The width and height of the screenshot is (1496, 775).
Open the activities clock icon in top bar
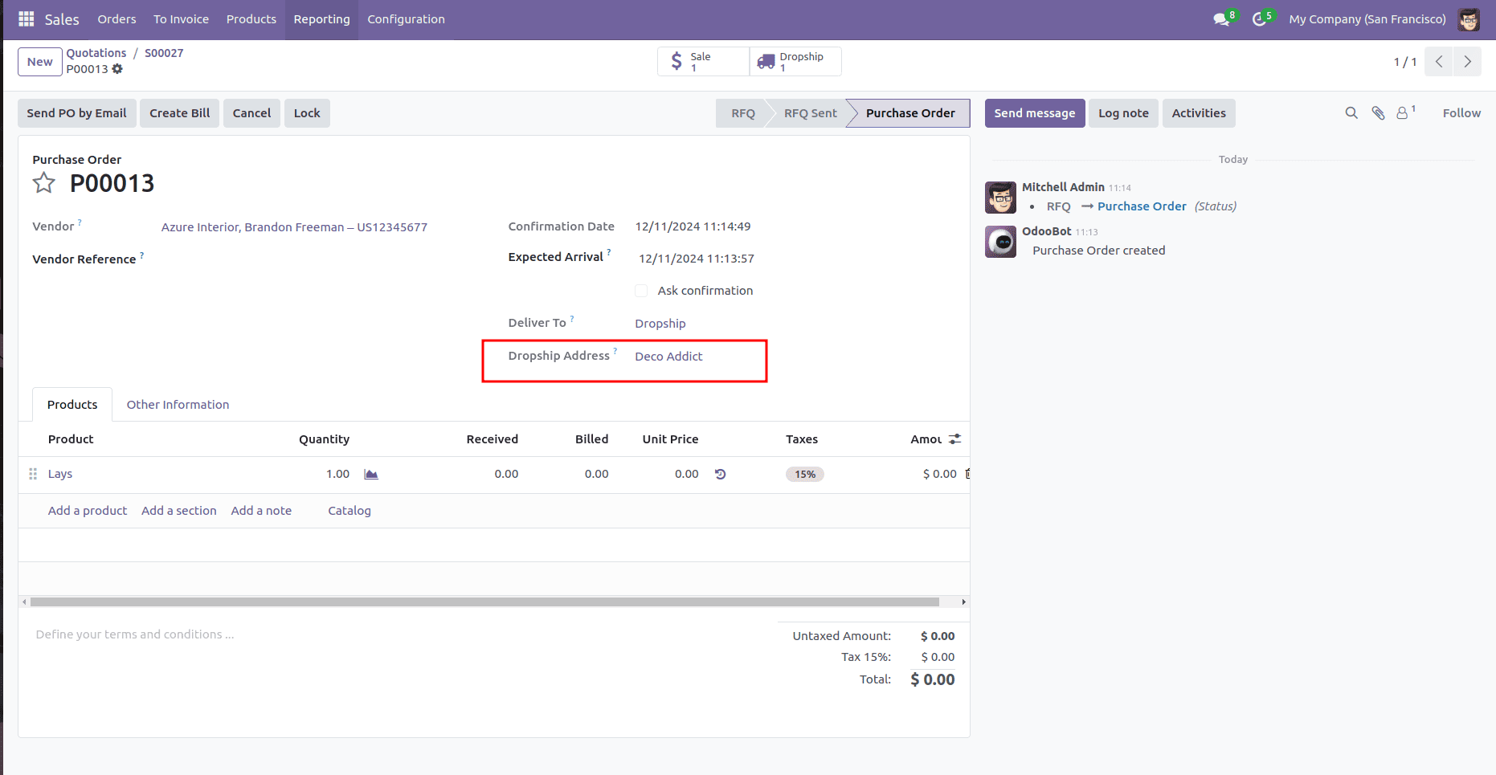(x=1257, y=18)
